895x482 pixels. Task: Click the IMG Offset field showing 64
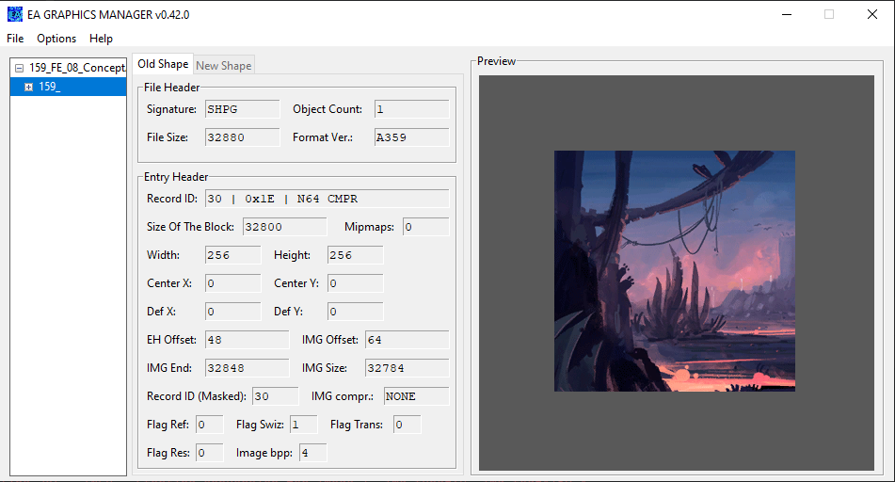click(407, 340)
